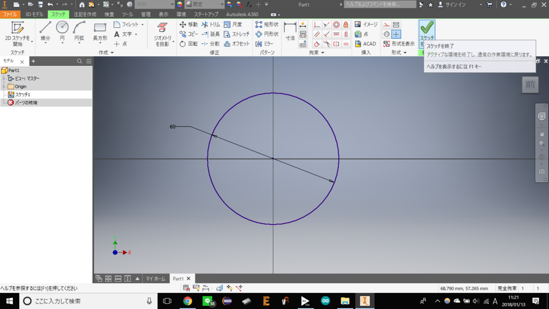The width and height of the screenshot is (549, 309).
Task: Click the tangent constraint icon
Action: 317,44
